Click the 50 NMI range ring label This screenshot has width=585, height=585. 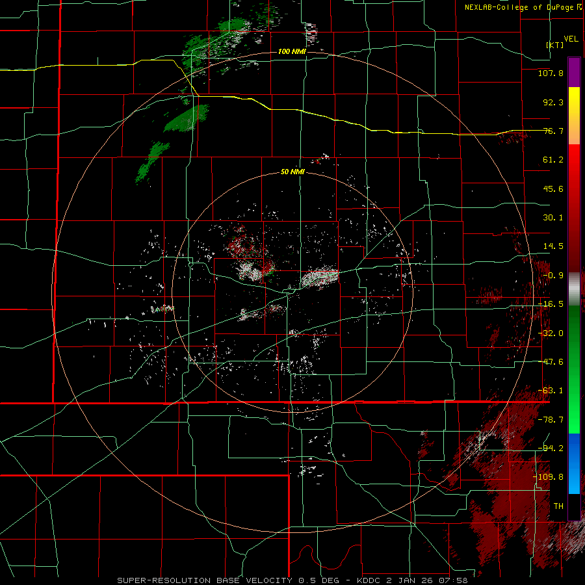[x=292, y=172]
